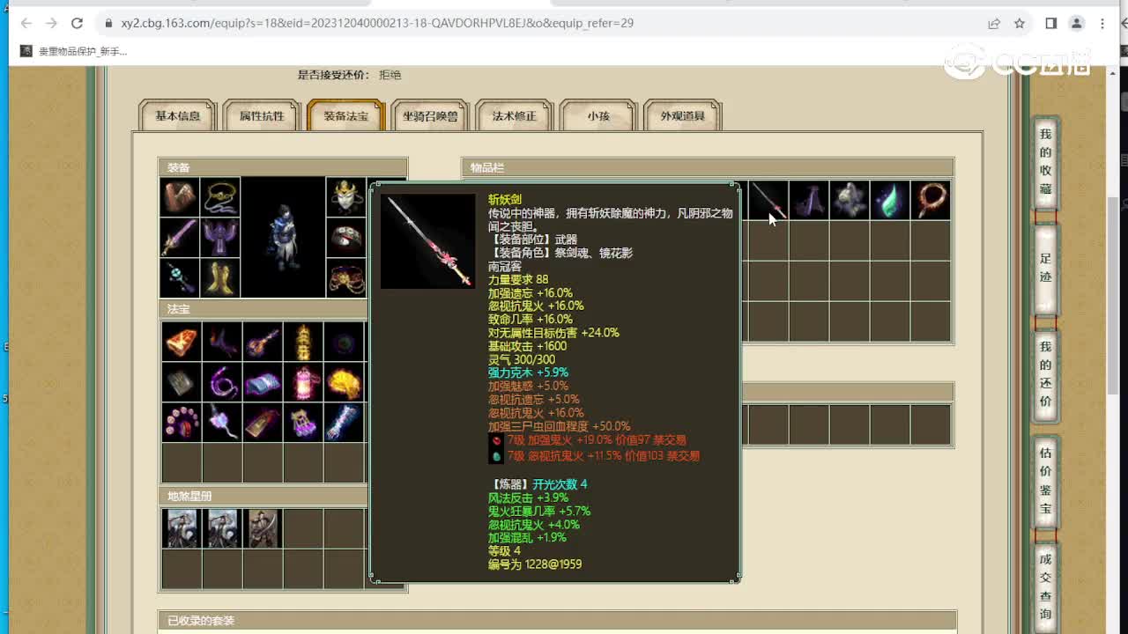This screenshot has height=634, width=1128.
Task: Click the blue orb staff equipment icon
Action: pos(180,278)
